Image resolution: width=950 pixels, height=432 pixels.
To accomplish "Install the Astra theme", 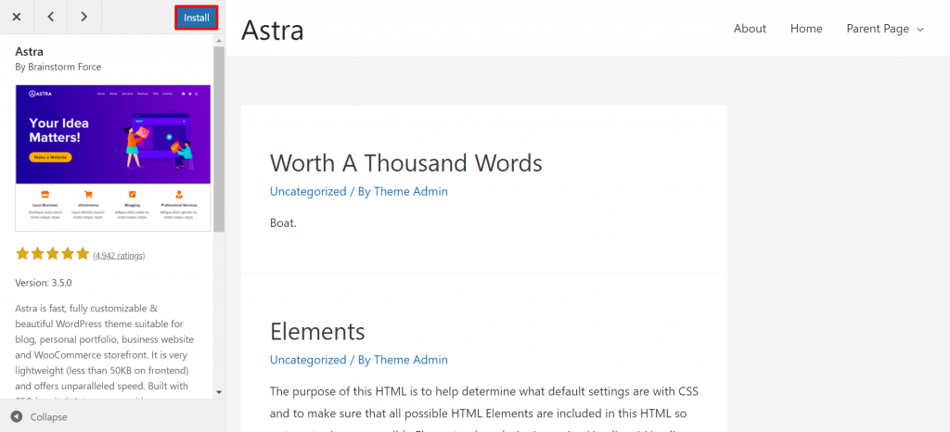I will [x=197, y=18].
